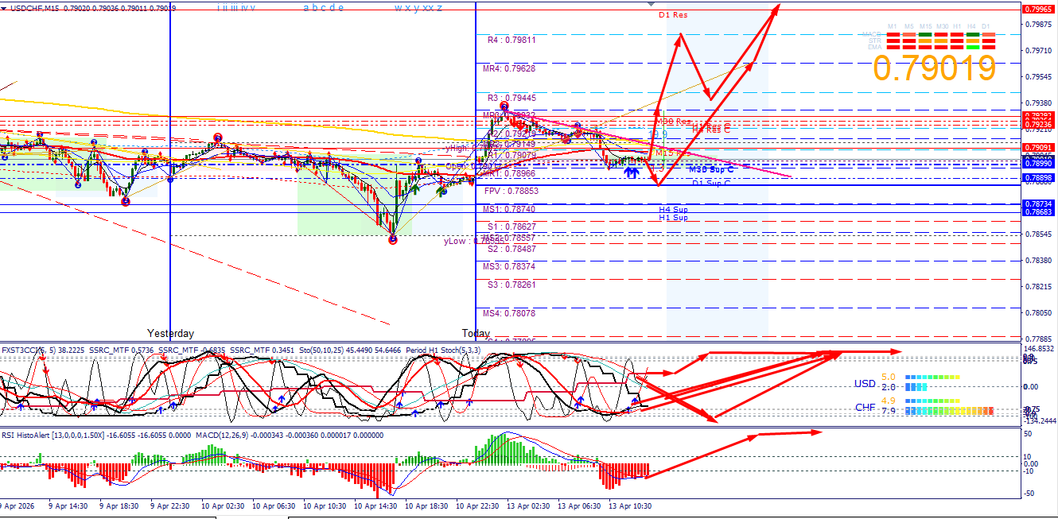
Task: Click the M30 timeframe label in trend panel
Action: pos(942,26)
